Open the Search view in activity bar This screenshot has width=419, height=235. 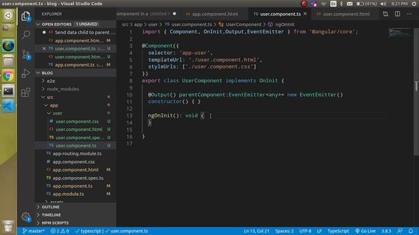26,35
